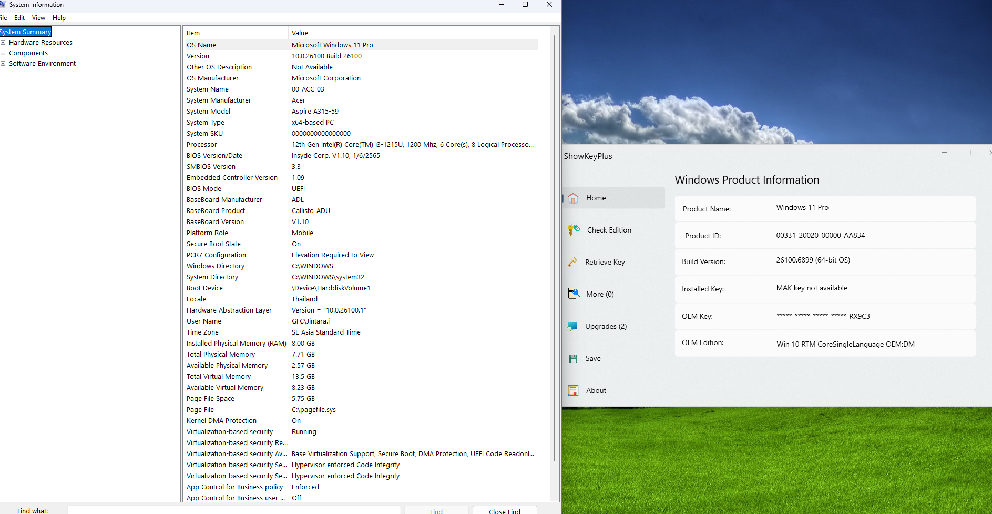992x514 pixels.
Task: Open the Help menu
Action: click(59, 18)
